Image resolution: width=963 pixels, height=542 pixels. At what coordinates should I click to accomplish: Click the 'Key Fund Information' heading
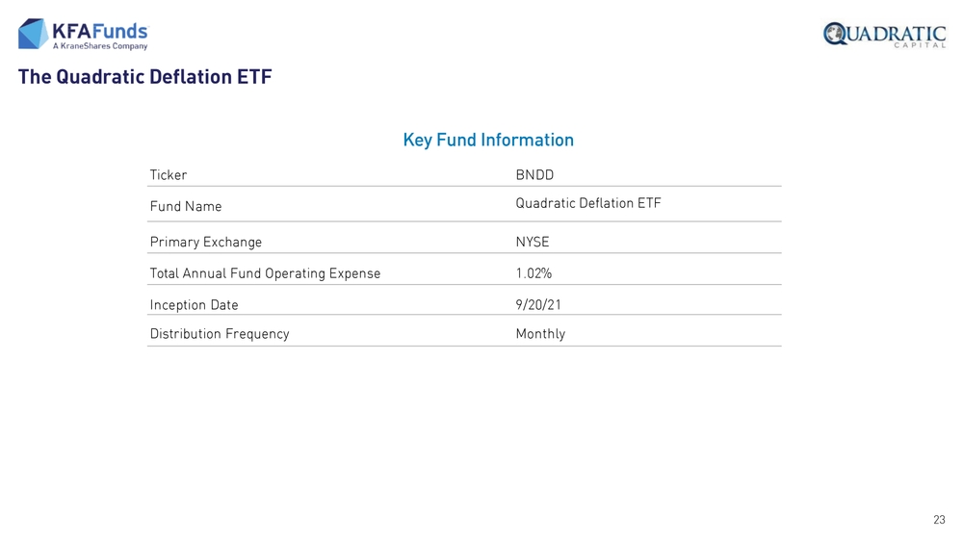click(x=488, y=141)
